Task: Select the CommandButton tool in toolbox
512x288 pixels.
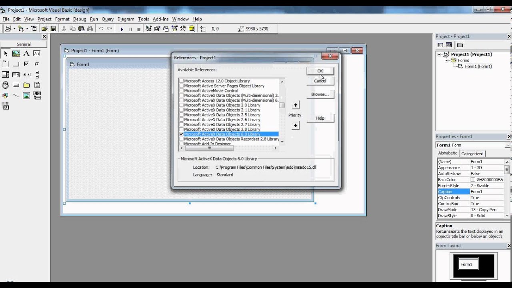Action: pos(16,64)
